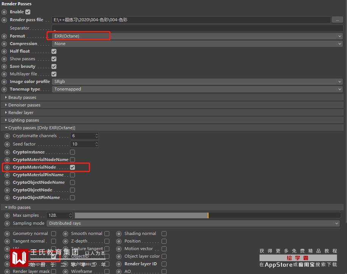Click the animation dot beside Smooth normal
The height and width of the screenshot is (274, 347).
coord(65,234)
